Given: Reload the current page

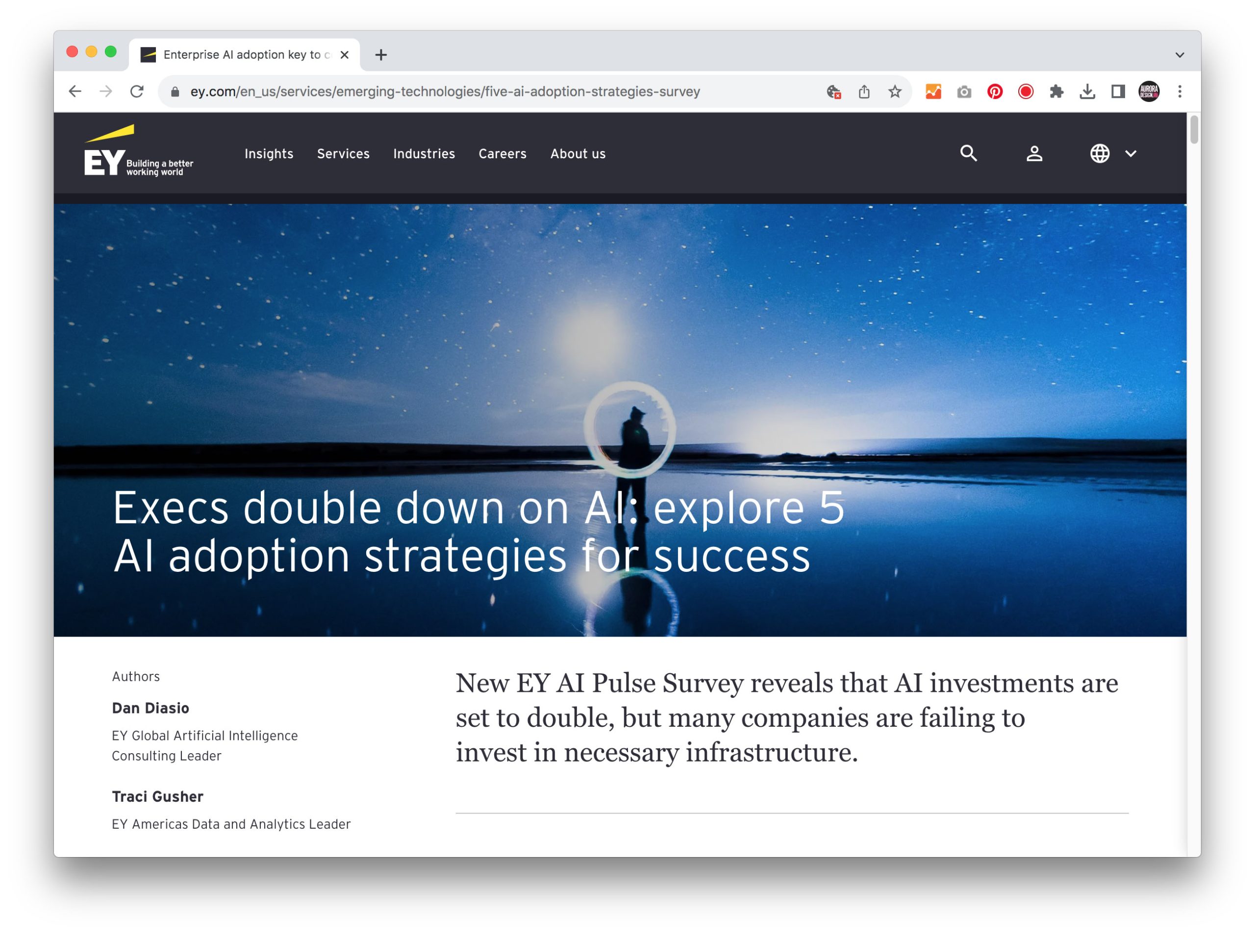Looking at the screenshot, I should [x=137, y=92].
